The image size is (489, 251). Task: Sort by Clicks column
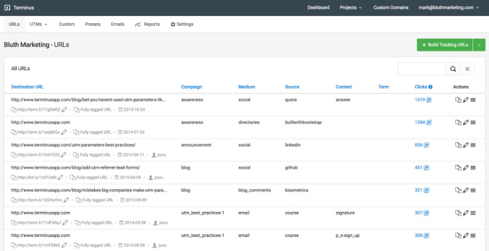tap(421, 87)
